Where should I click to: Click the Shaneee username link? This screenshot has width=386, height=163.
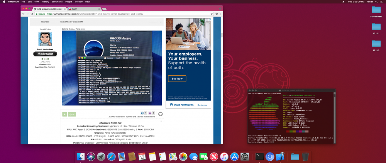pos(45,22)
